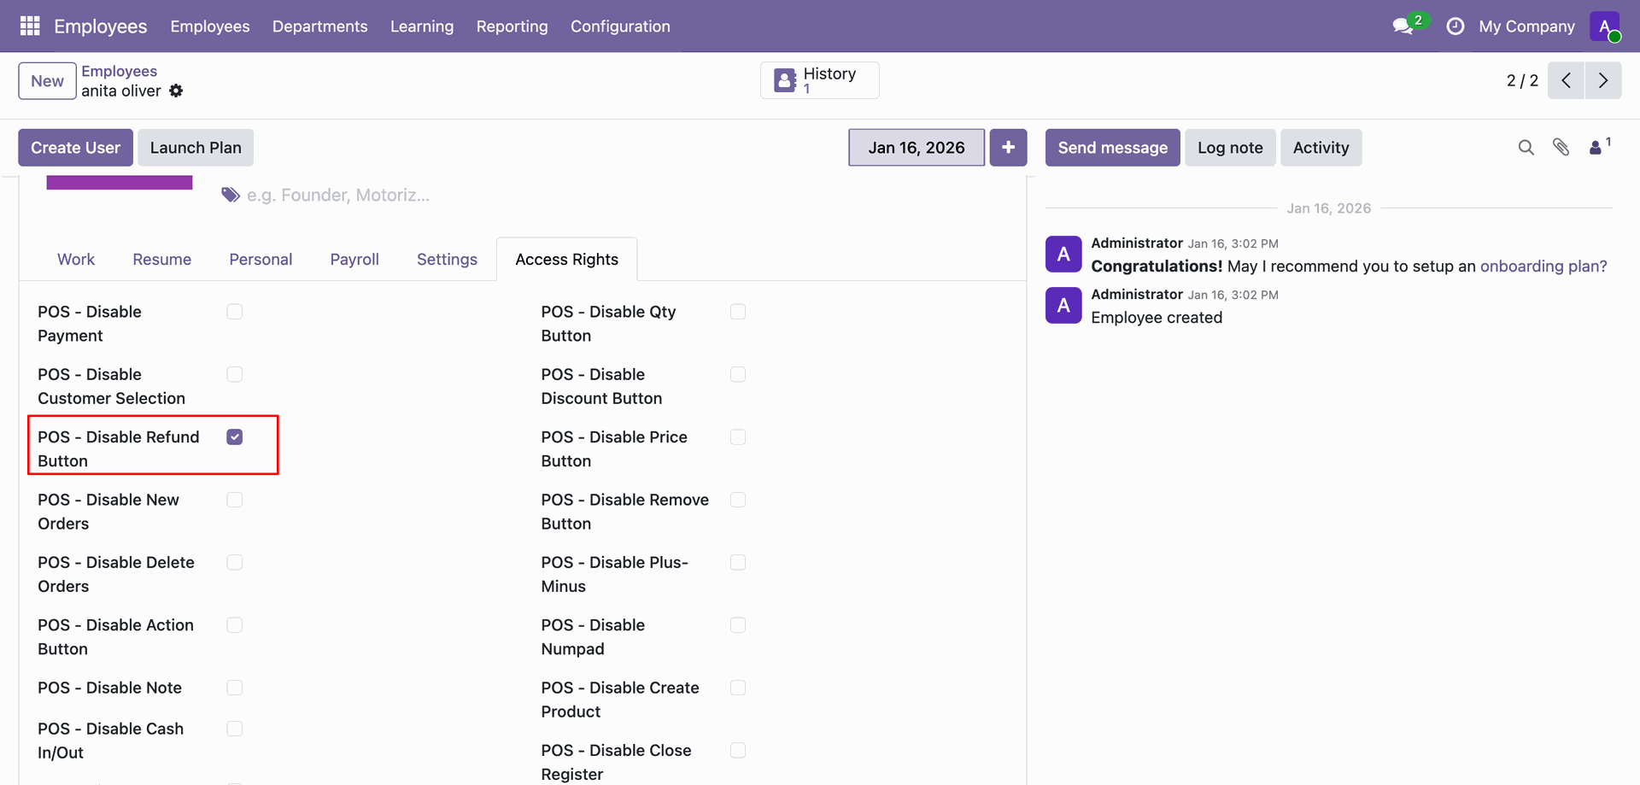This screenshot has width=1640, height=785.
Task: Switch to the Payroll tab
Action: tap(354, 260)
